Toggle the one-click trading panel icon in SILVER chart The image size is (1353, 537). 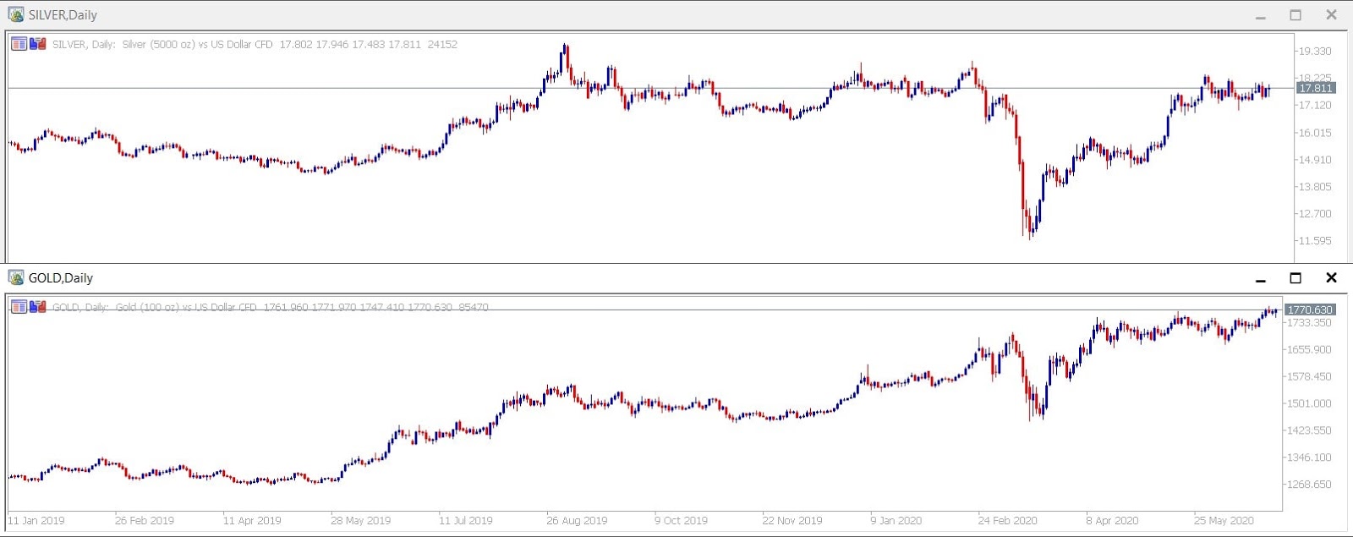click(x=19, y=44)
